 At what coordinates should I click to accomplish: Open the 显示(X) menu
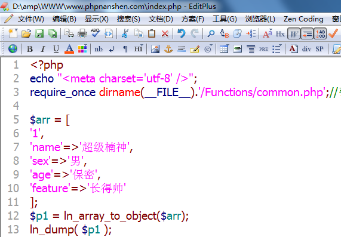click(x=97, y=19)
